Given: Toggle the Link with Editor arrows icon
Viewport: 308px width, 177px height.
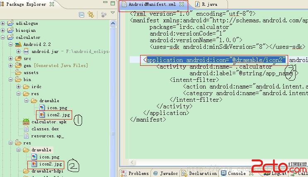Looking at the screenshot, I should tap(91, 14).
